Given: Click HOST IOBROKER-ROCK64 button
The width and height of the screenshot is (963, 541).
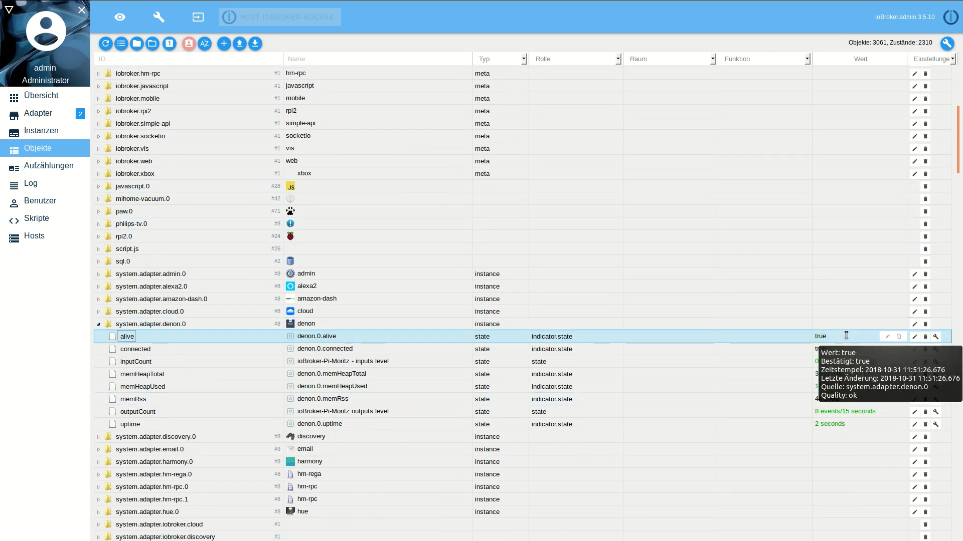Looking at the screenshot, I should click(280, 17).
